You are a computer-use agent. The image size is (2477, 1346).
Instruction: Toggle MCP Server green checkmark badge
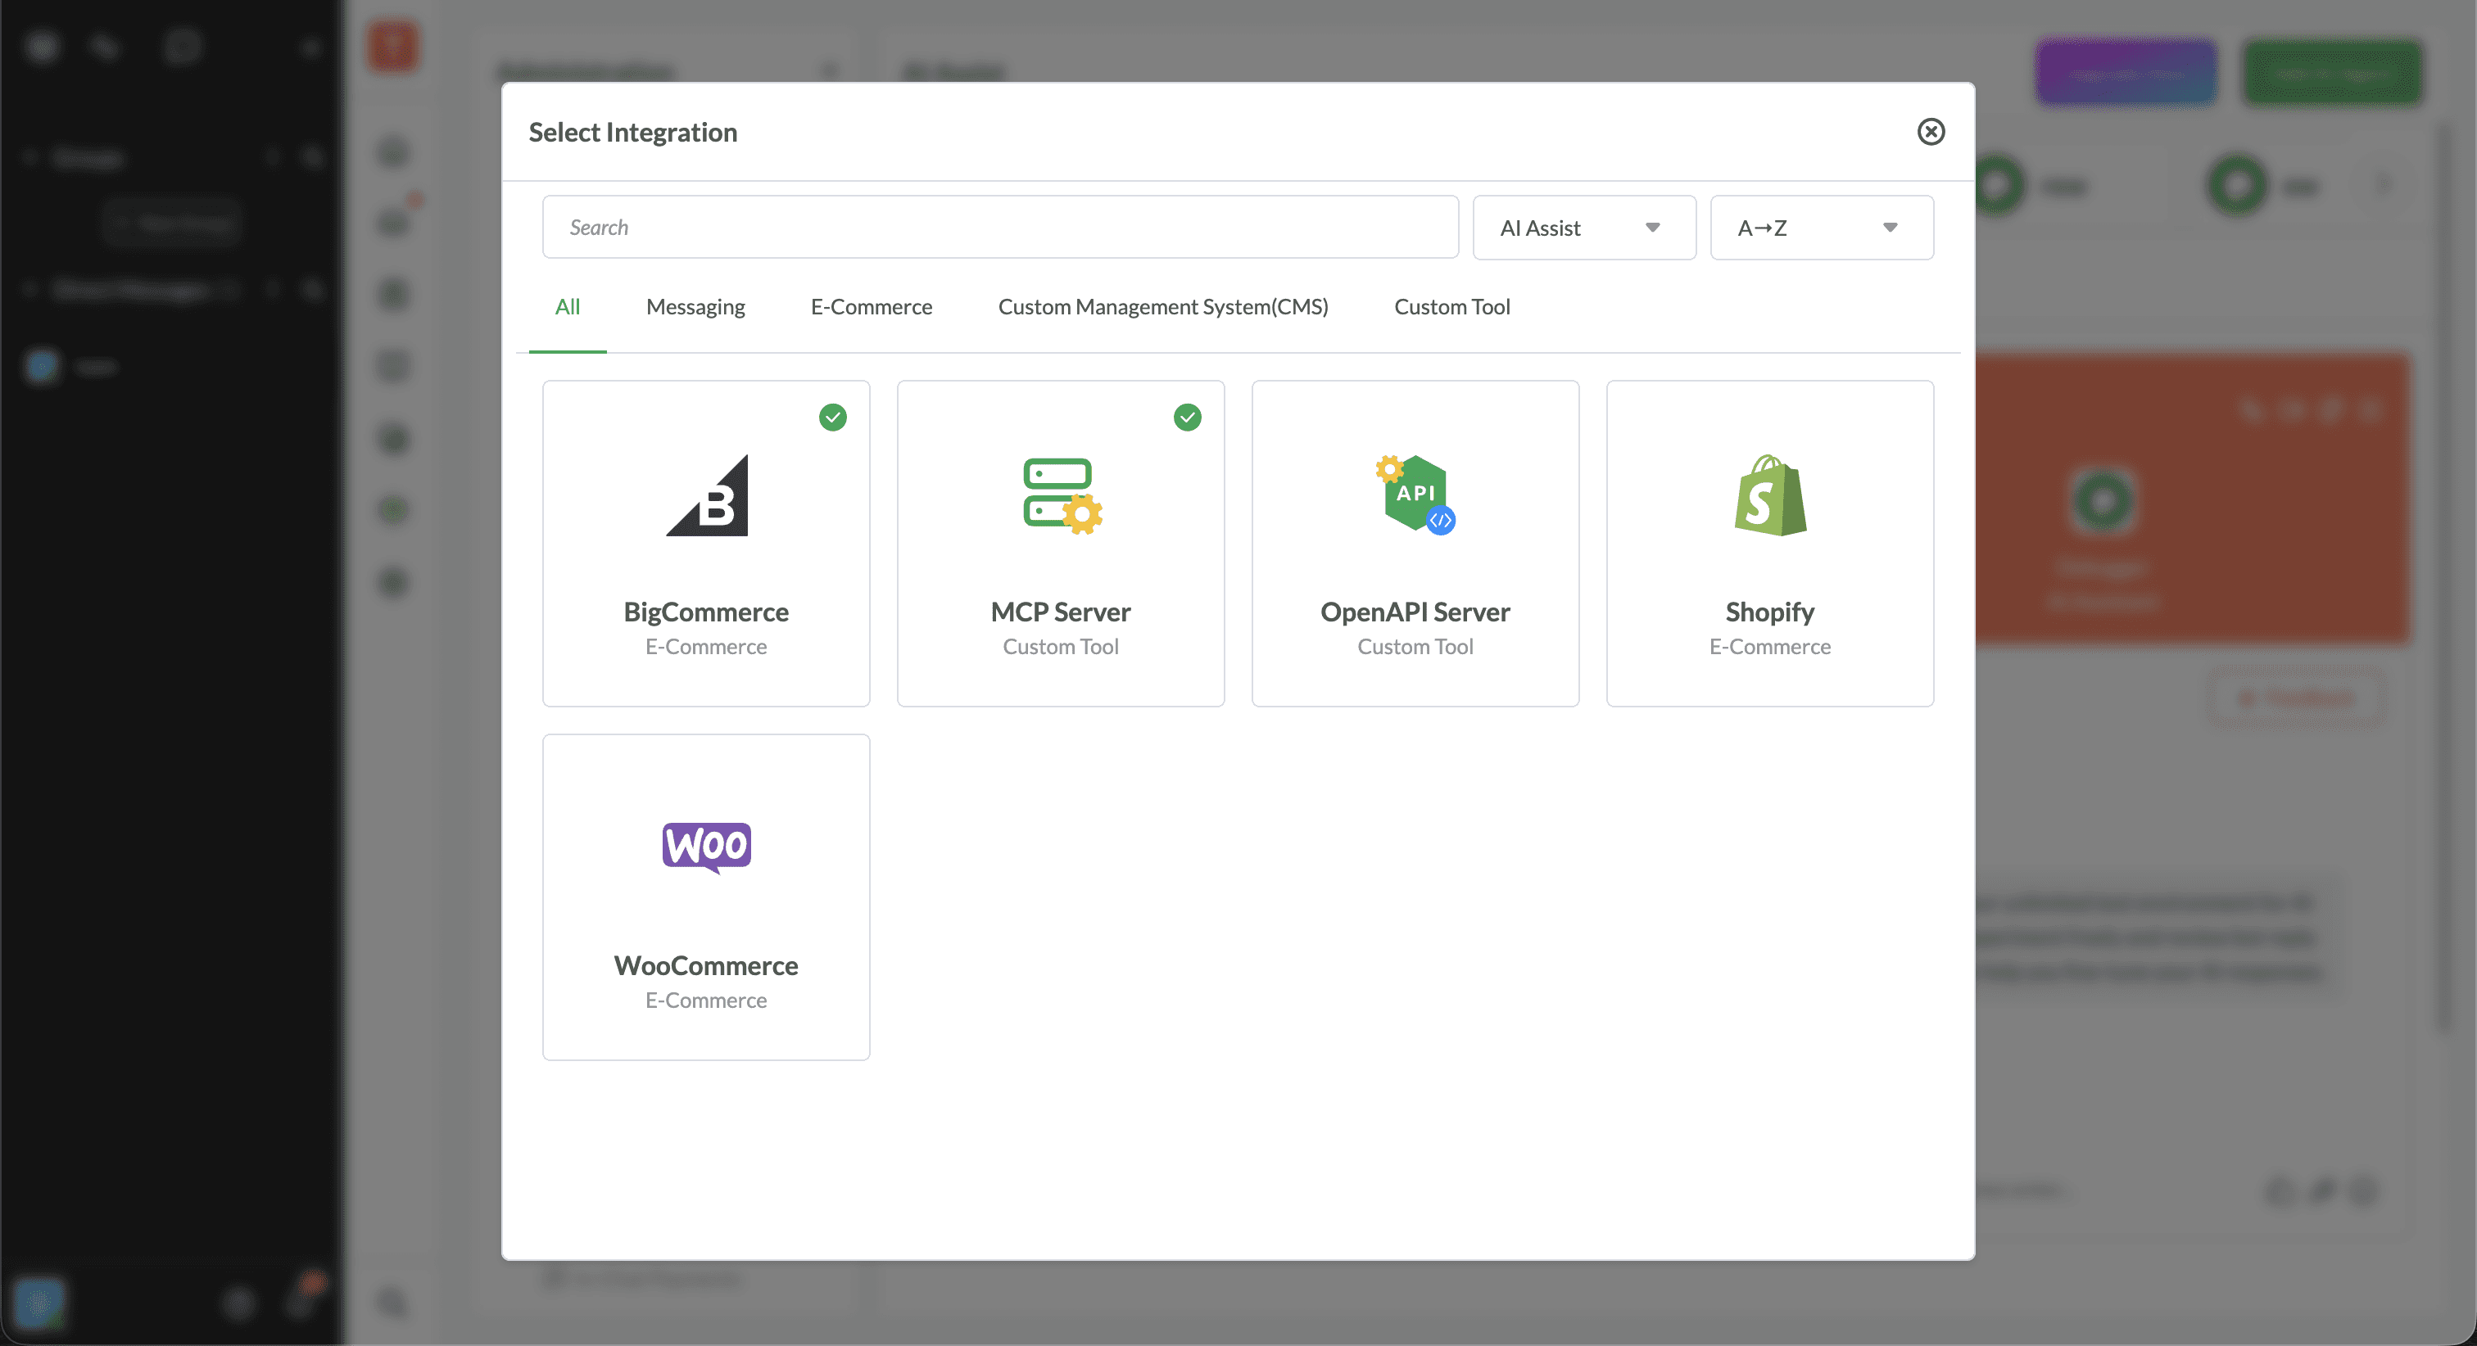pyautogui.click(x=1187, y=418)
